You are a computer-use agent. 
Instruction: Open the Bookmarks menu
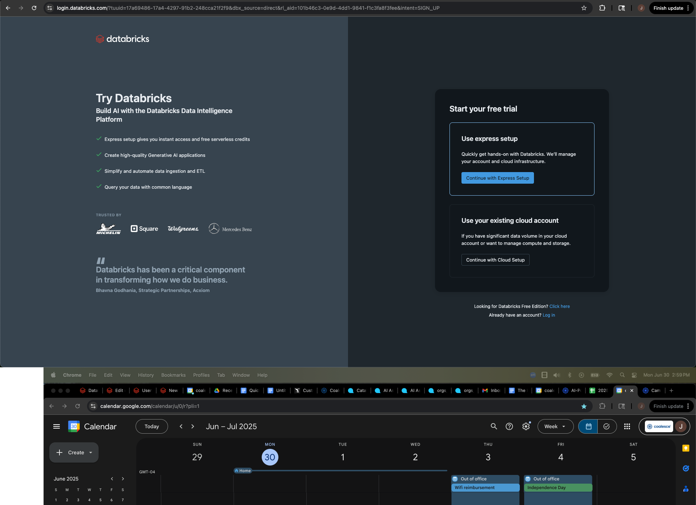coord(173,375)
